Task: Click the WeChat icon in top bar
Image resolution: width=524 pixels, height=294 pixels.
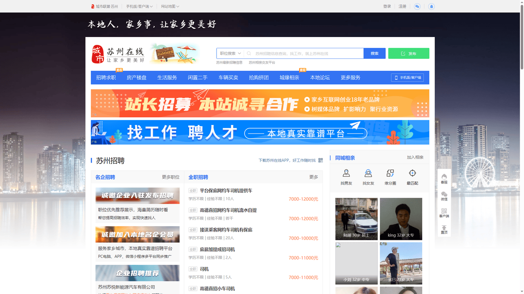Action: [x=417, y=7]
